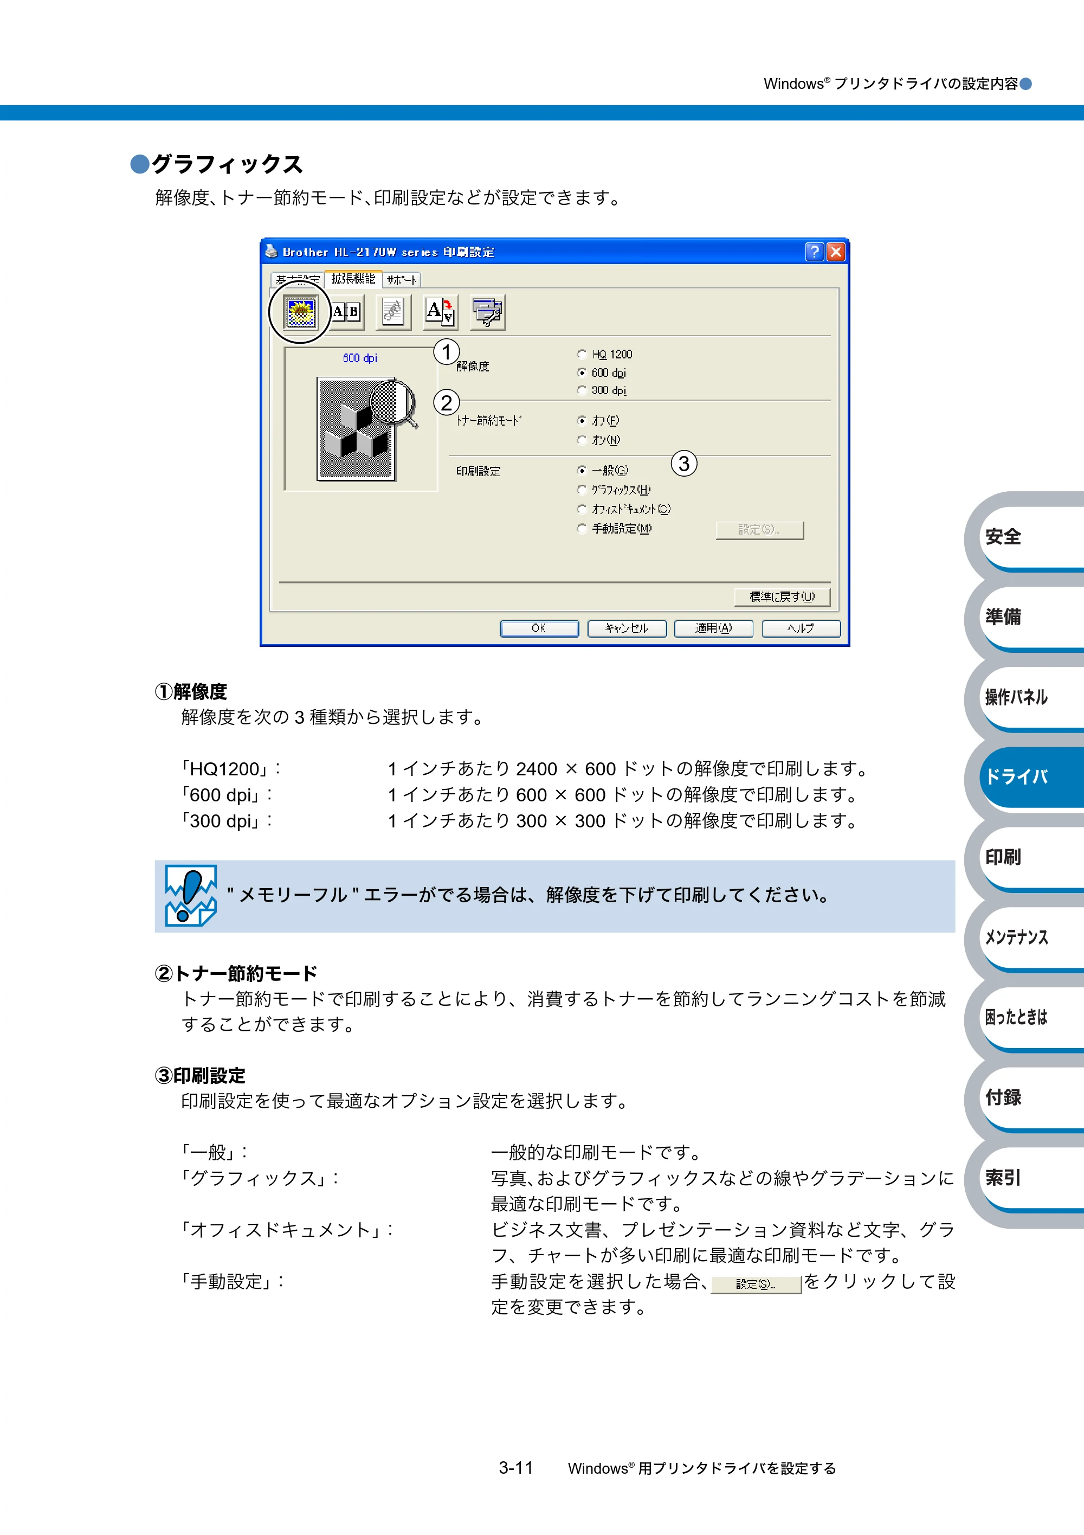Select HQ 1200 resolution radio button
Image resolution: width=1084 pixels, height=1535 pixels.
coord(582,354)
